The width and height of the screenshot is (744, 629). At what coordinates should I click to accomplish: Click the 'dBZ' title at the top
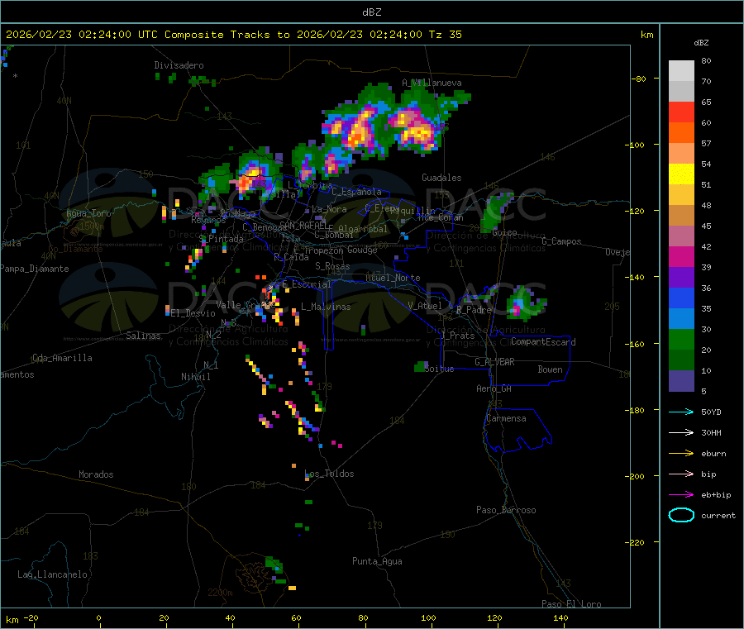[372, 12]
